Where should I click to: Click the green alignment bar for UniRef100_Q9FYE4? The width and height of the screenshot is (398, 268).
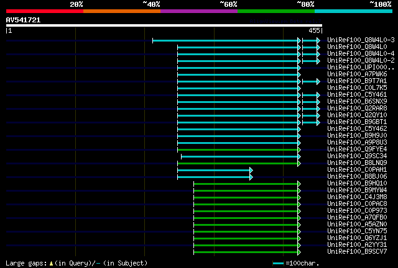pyautogui.click(x=238, y=150)
